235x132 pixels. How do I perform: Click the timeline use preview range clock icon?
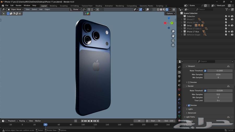pyautogui.click(x=147, y=121)
